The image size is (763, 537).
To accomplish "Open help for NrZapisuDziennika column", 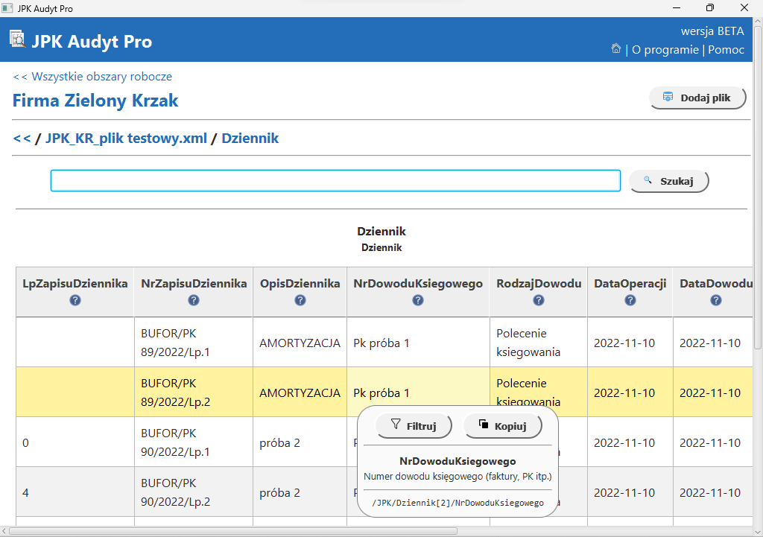I will pos(194,301).
